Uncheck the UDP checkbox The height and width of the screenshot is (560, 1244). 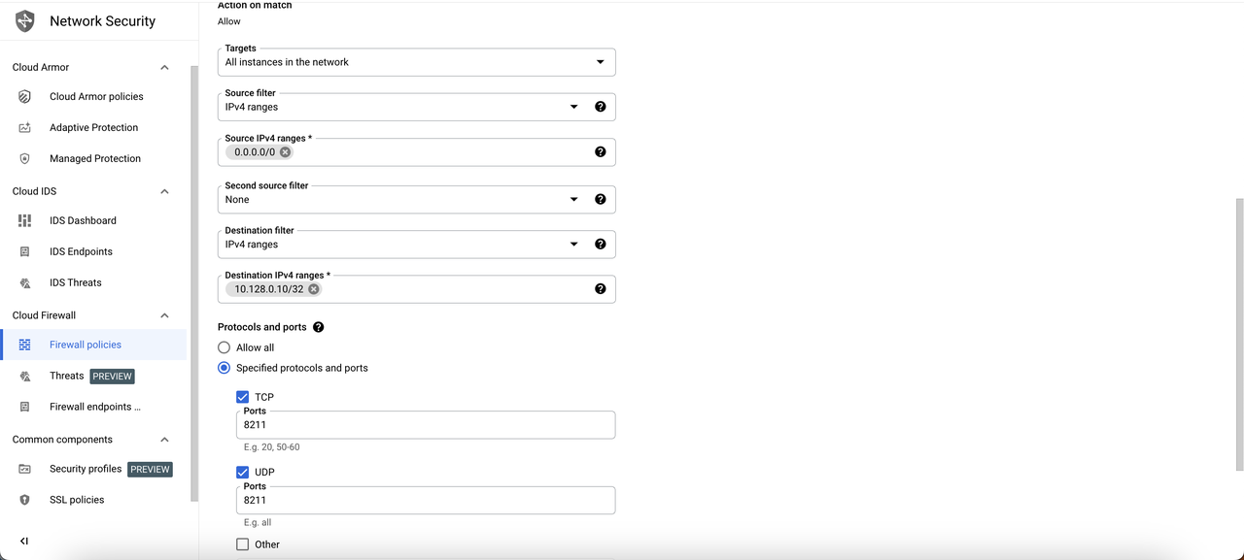pyautogui.click(x=243, y=473)
